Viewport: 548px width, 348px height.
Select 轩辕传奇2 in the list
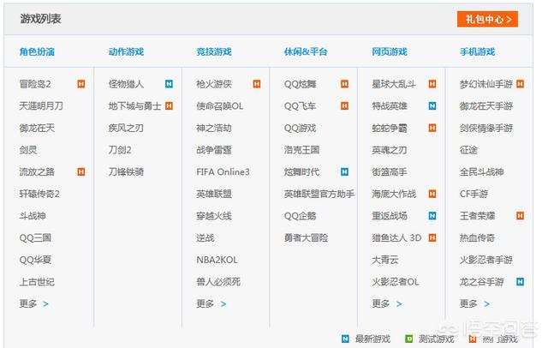39,194
